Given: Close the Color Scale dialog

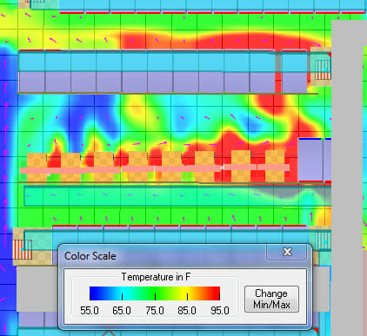Looking at the screenshot, I should point(287,252).
